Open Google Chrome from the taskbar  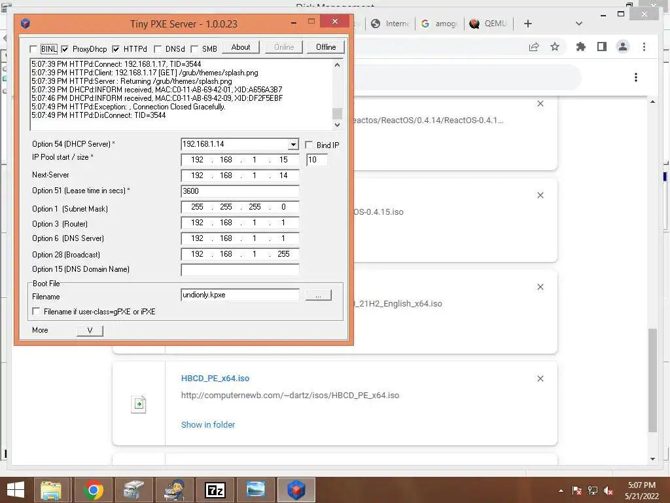coord(93,490)
